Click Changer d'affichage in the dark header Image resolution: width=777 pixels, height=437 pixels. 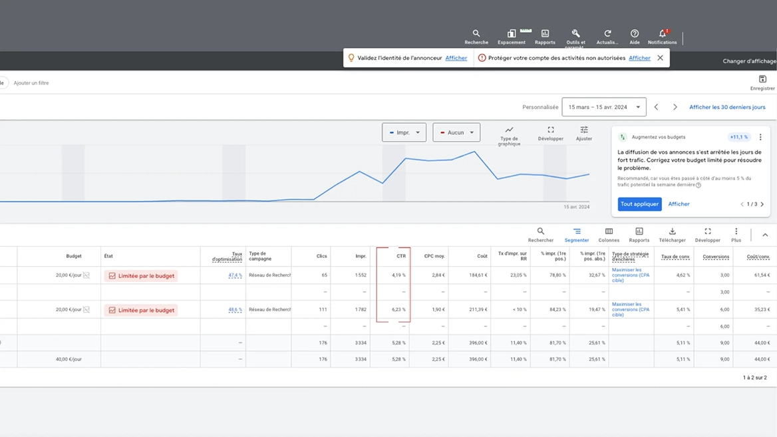click(749, 61)
